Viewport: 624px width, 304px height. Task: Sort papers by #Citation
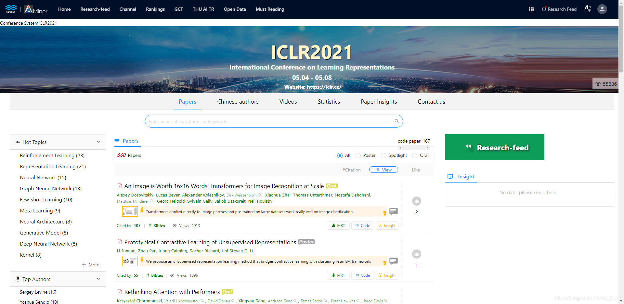coord(351,170)
